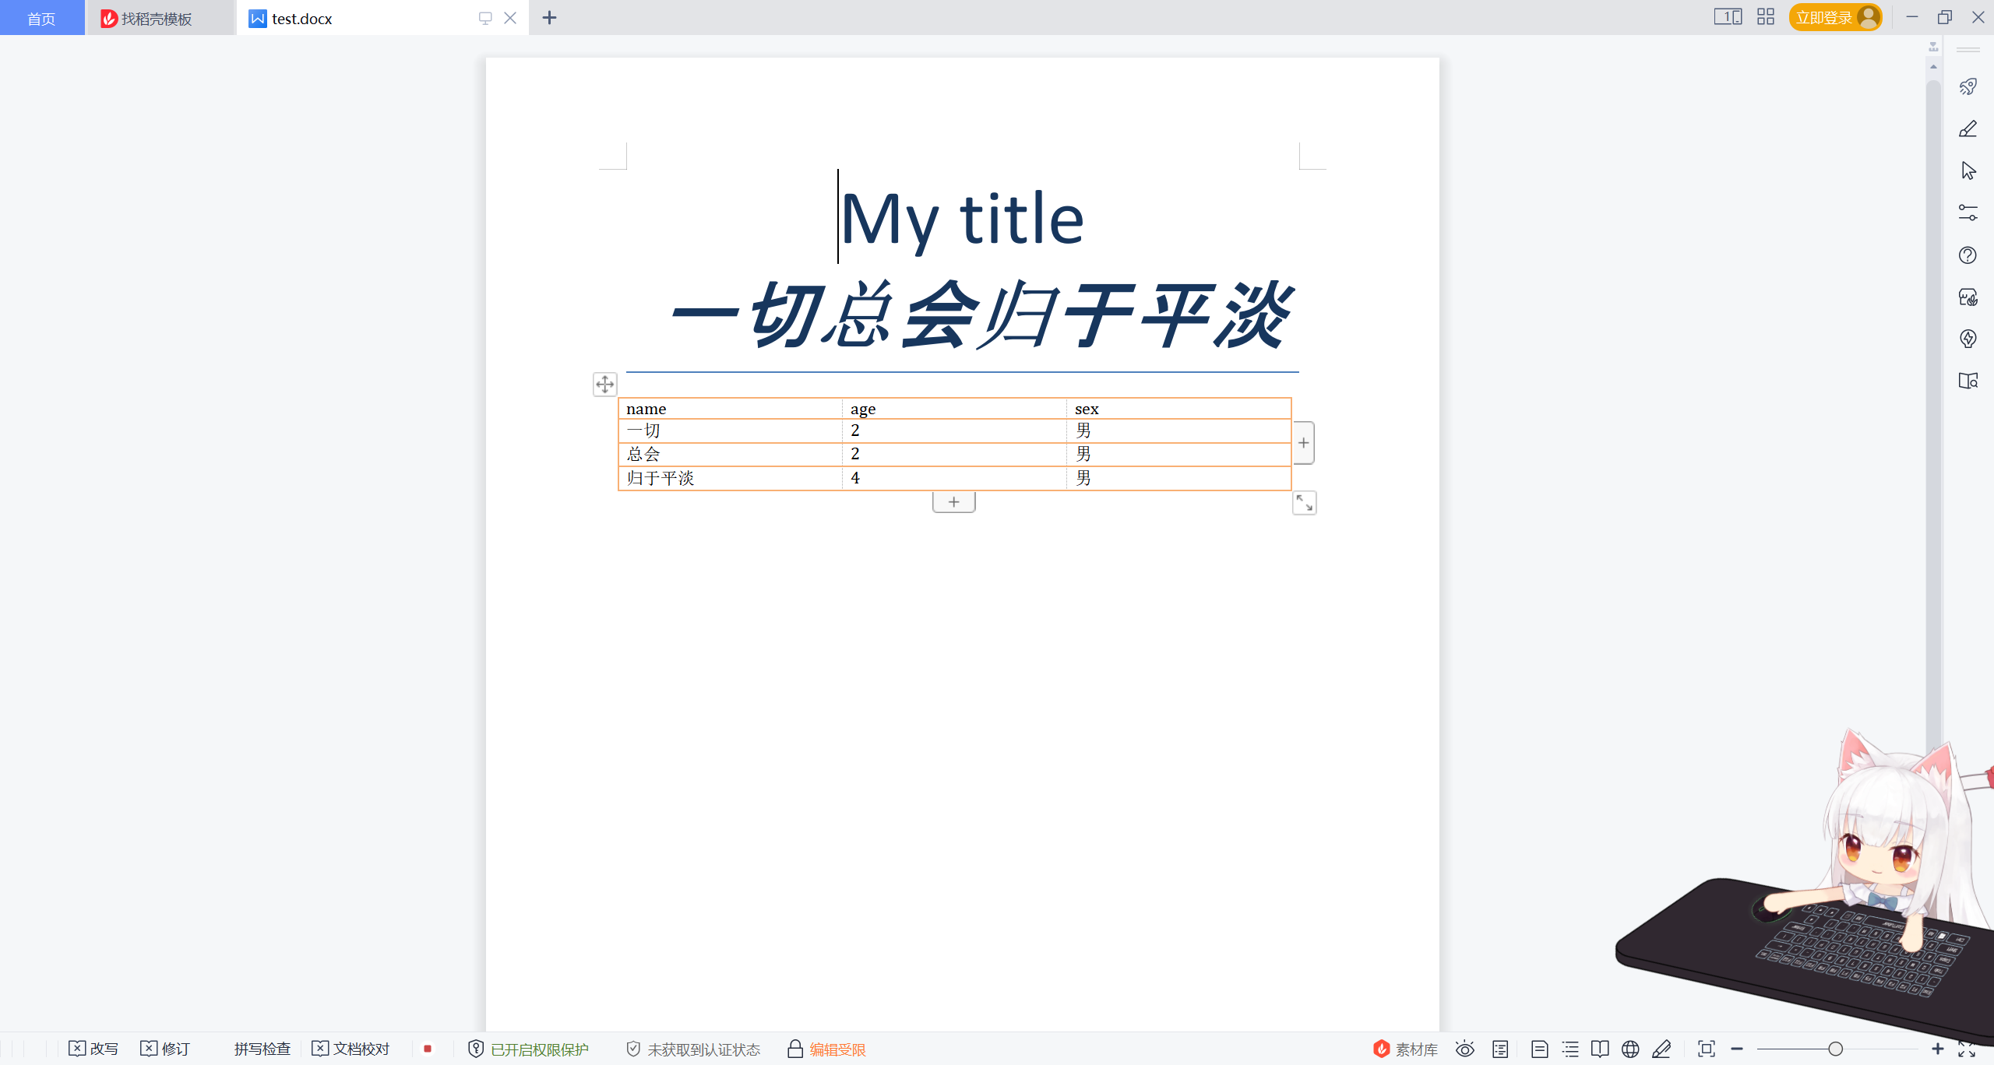The image size is (1994, 1065).
Task: Add table row with bottom plus button
Action: pyautogui.click(x=953, y=502)
